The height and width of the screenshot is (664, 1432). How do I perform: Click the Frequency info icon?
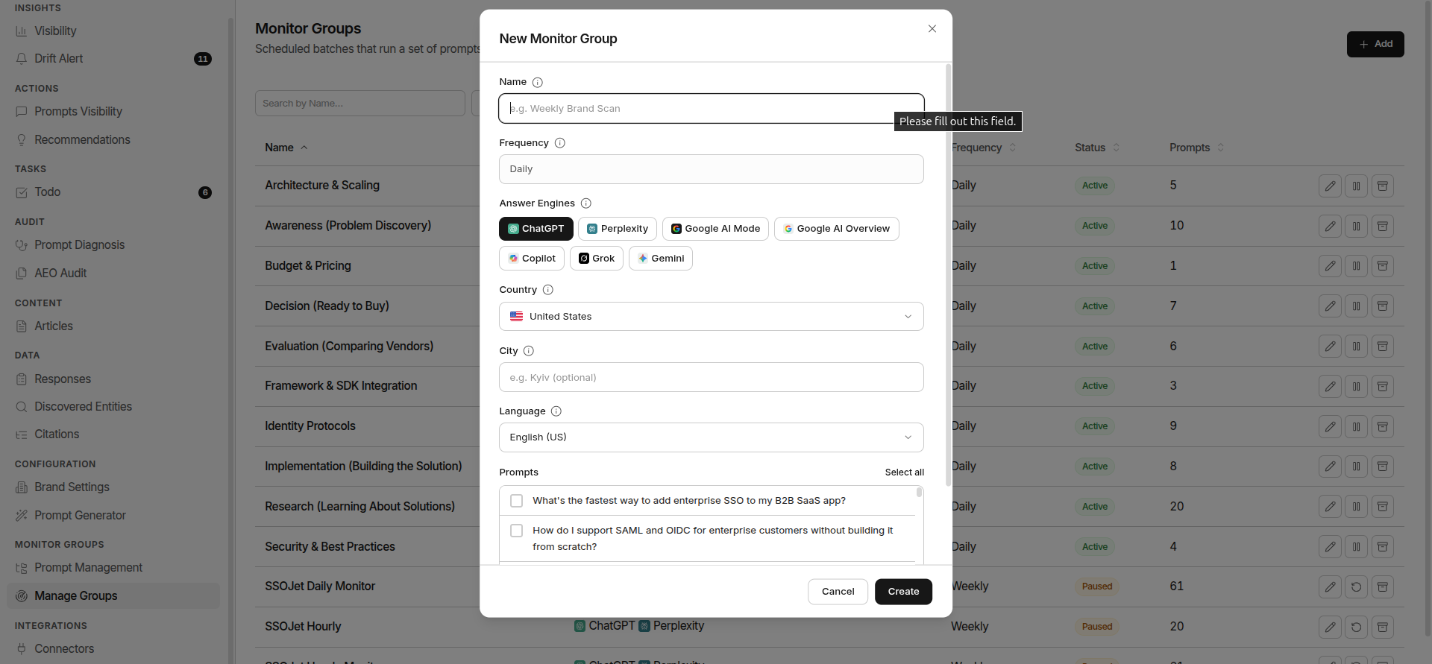click(x=559, y=143)
